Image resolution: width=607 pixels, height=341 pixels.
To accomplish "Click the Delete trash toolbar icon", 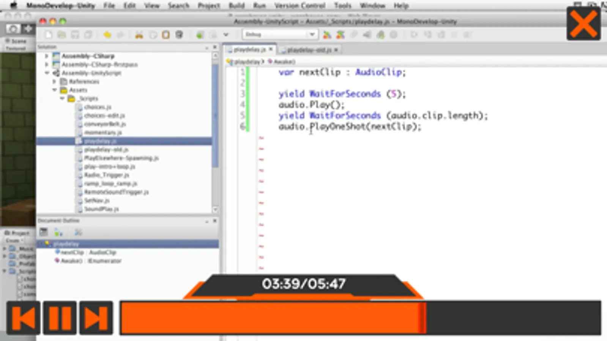I will tap(179, 35).
